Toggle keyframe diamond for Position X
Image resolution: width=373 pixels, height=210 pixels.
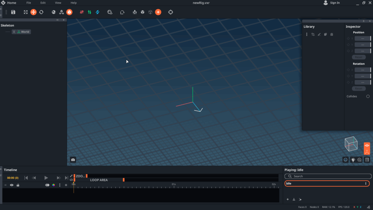click(348, 38)
